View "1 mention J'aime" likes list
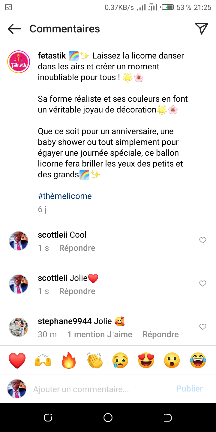Viewport: 216px width, 432px height. coord(100,334)
